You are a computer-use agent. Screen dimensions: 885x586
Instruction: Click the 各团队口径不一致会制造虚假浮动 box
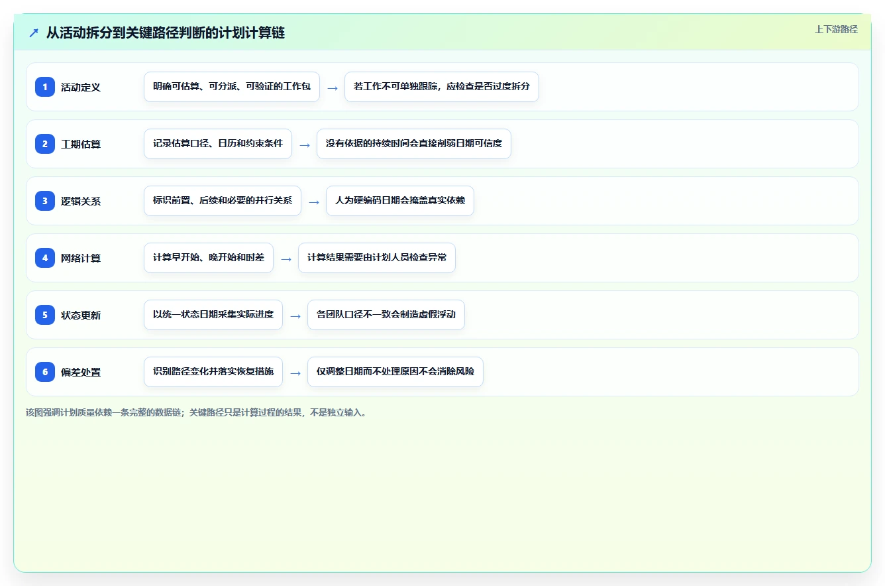386,315
